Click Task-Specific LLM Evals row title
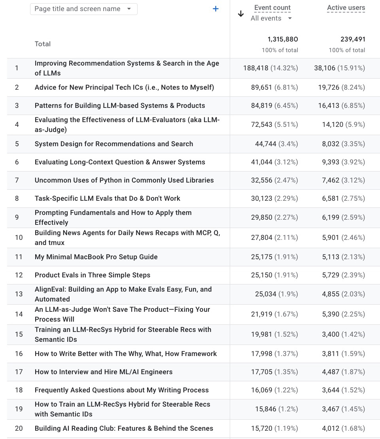The image size is (380, 439). coord(107,198)
